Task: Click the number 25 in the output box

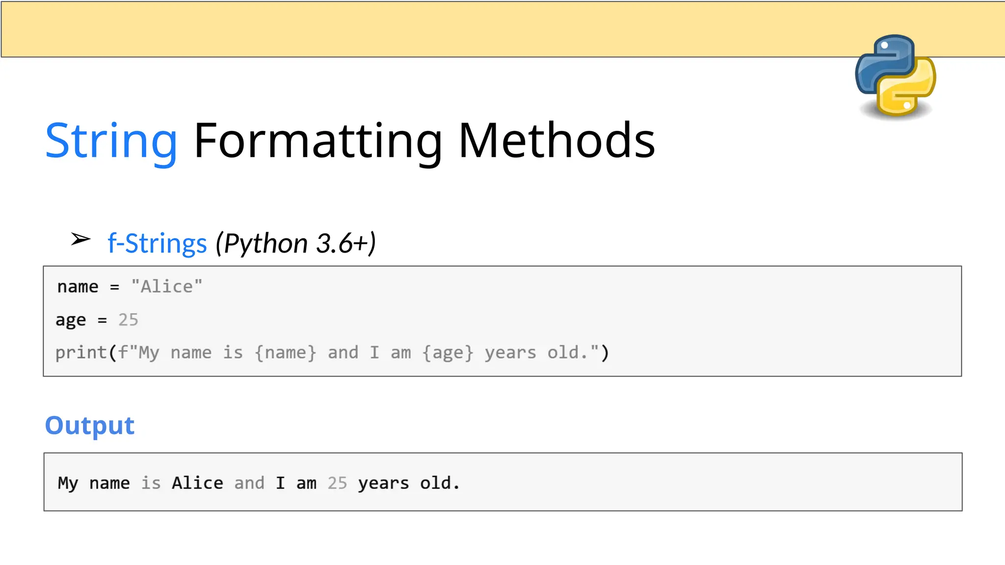Action: click(x=337, y=483)
